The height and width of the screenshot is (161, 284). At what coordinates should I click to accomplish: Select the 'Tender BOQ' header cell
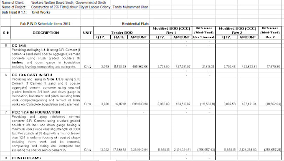[122, 33]
